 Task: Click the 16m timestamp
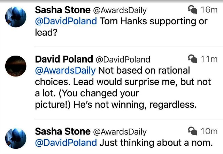(209, 9)
